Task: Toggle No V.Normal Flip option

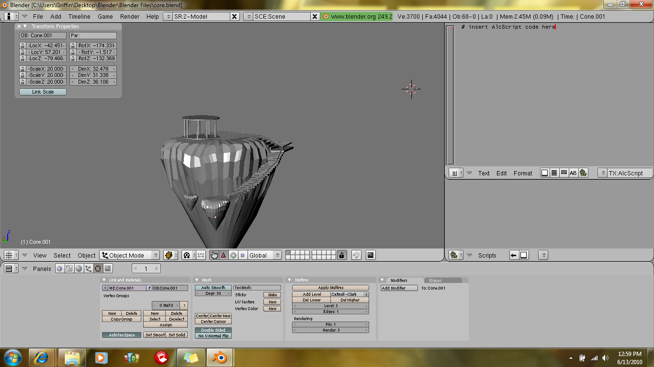Action: [213, 336]
